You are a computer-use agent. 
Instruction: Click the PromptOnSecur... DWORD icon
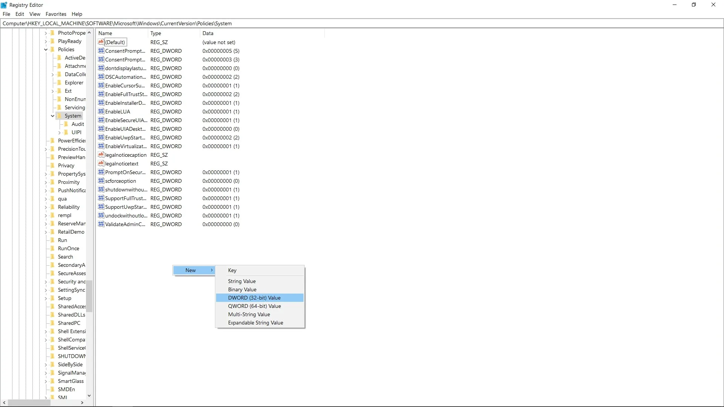point(101,172)
